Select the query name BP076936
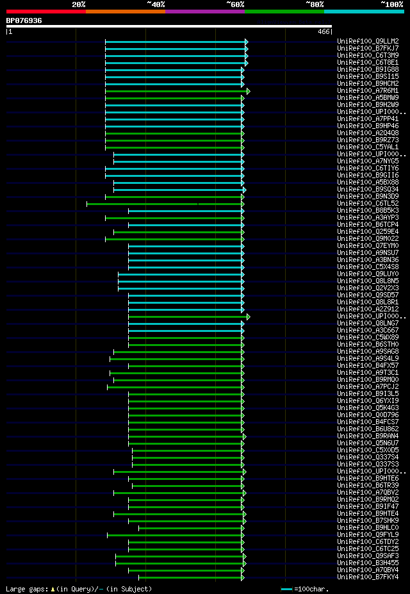Viewport: 410px width, 594px height. (x=24, y=21)
